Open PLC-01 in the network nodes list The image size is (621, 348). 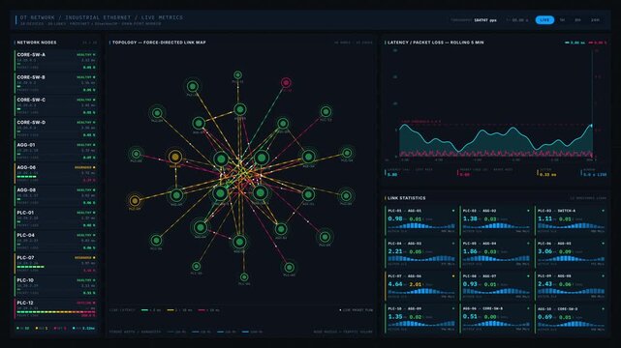tap(55, 218)
